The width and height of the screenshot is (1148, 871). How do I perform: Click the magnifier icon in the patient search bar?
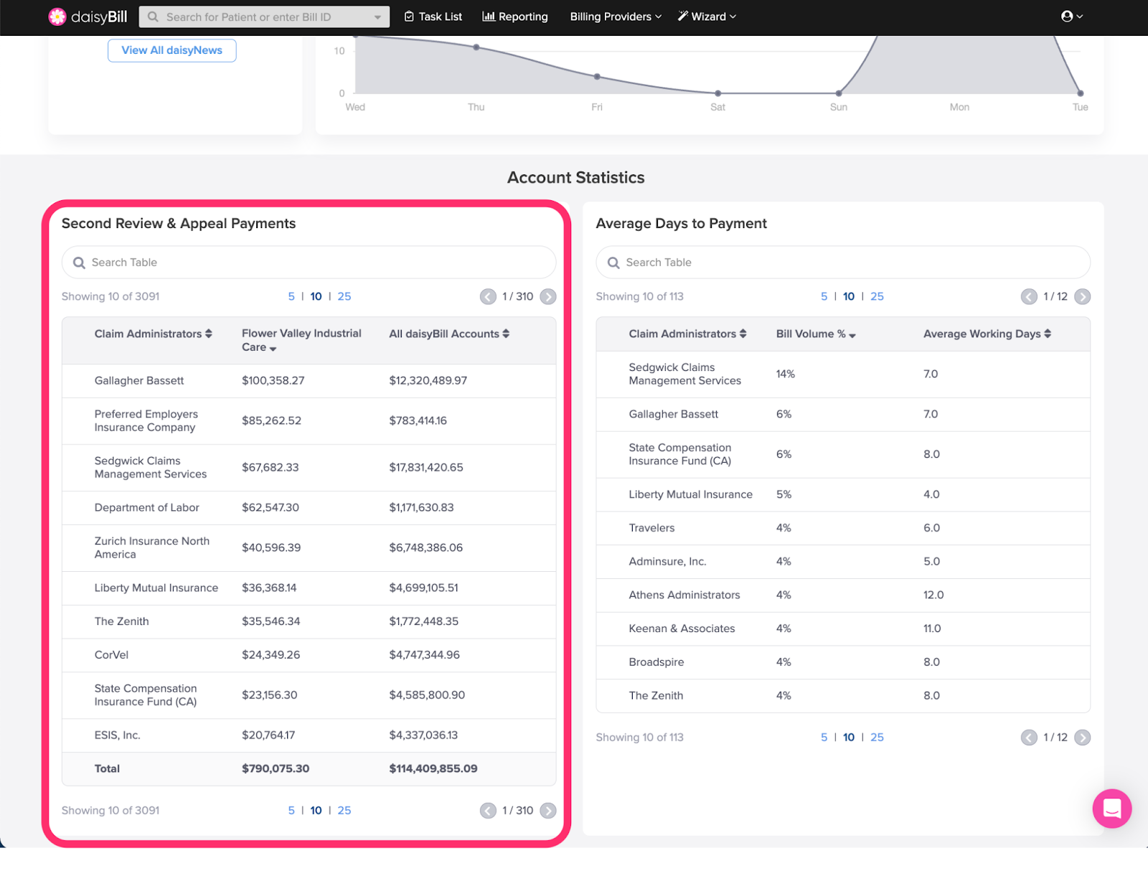click(153, 17)
